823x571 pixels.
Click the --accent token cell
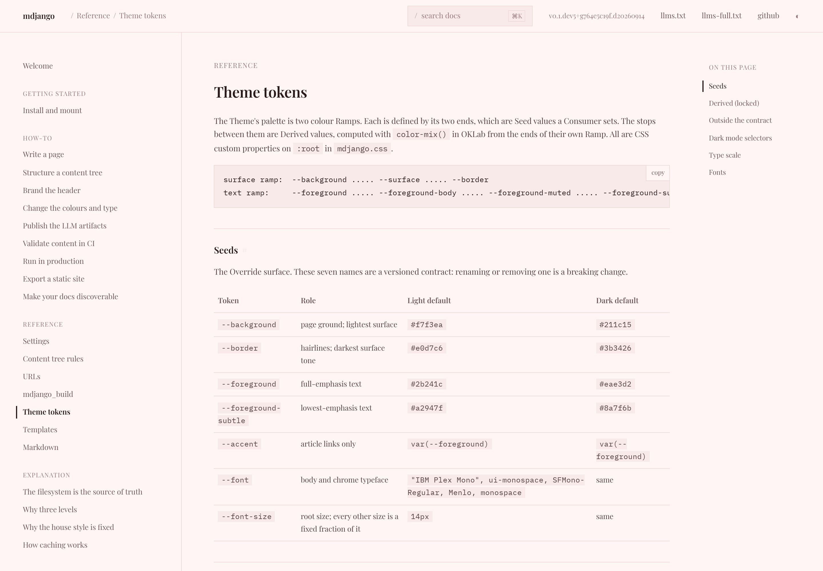(239, 444)
